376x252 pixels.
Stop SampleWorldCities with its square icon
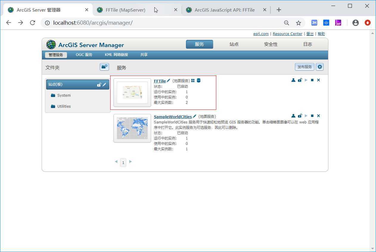[312, 116]
